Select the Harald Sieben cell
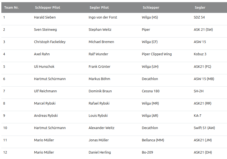 click(45, 17)
